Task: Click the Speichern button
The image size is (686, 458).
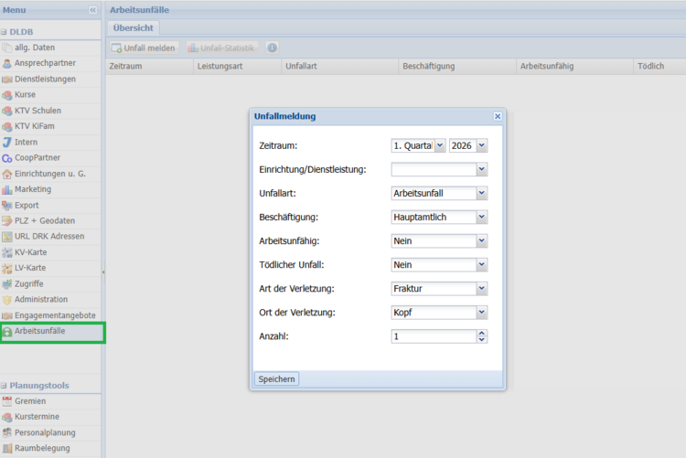Action: click(276, 378)
